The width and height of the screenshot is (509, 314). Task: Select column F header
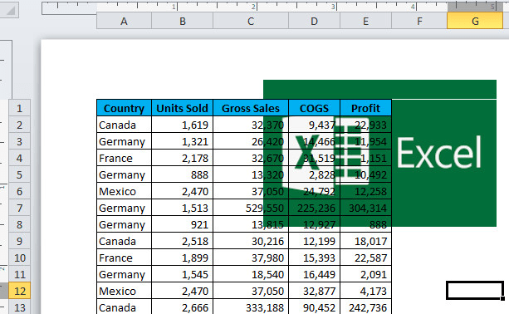[419, 21]
